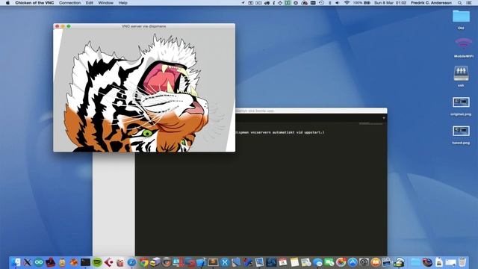This screenshot has width=478, height=269.
Task: Open Finder from the Dock
Action: point(16,262)
